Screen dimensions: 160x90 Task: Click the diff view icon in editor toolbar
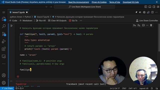click(148, 12)
